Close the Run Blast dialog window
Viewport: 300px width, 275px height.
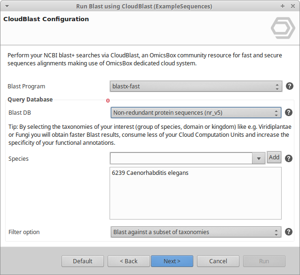pos(292,7)
